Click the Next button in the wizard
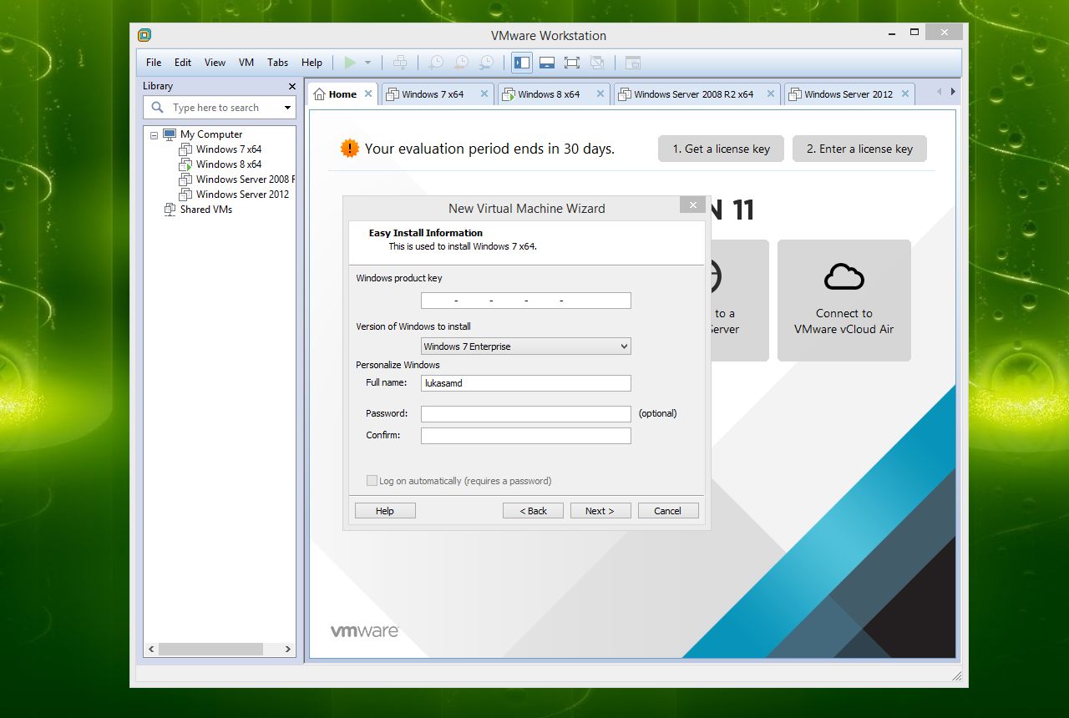 [600, 511]
